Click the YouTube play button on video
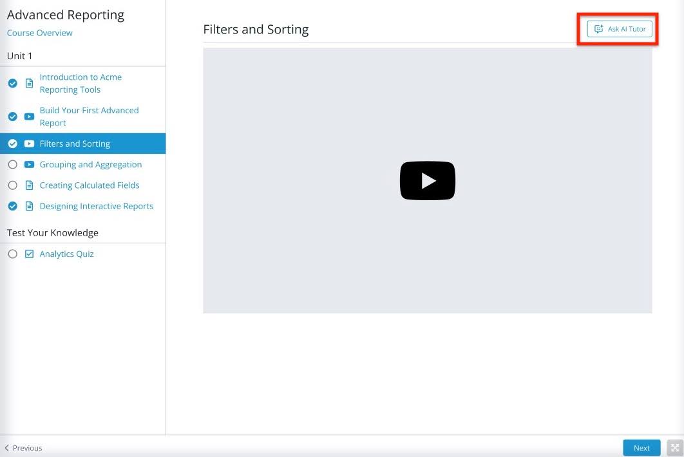 click(x=427, y=180)
